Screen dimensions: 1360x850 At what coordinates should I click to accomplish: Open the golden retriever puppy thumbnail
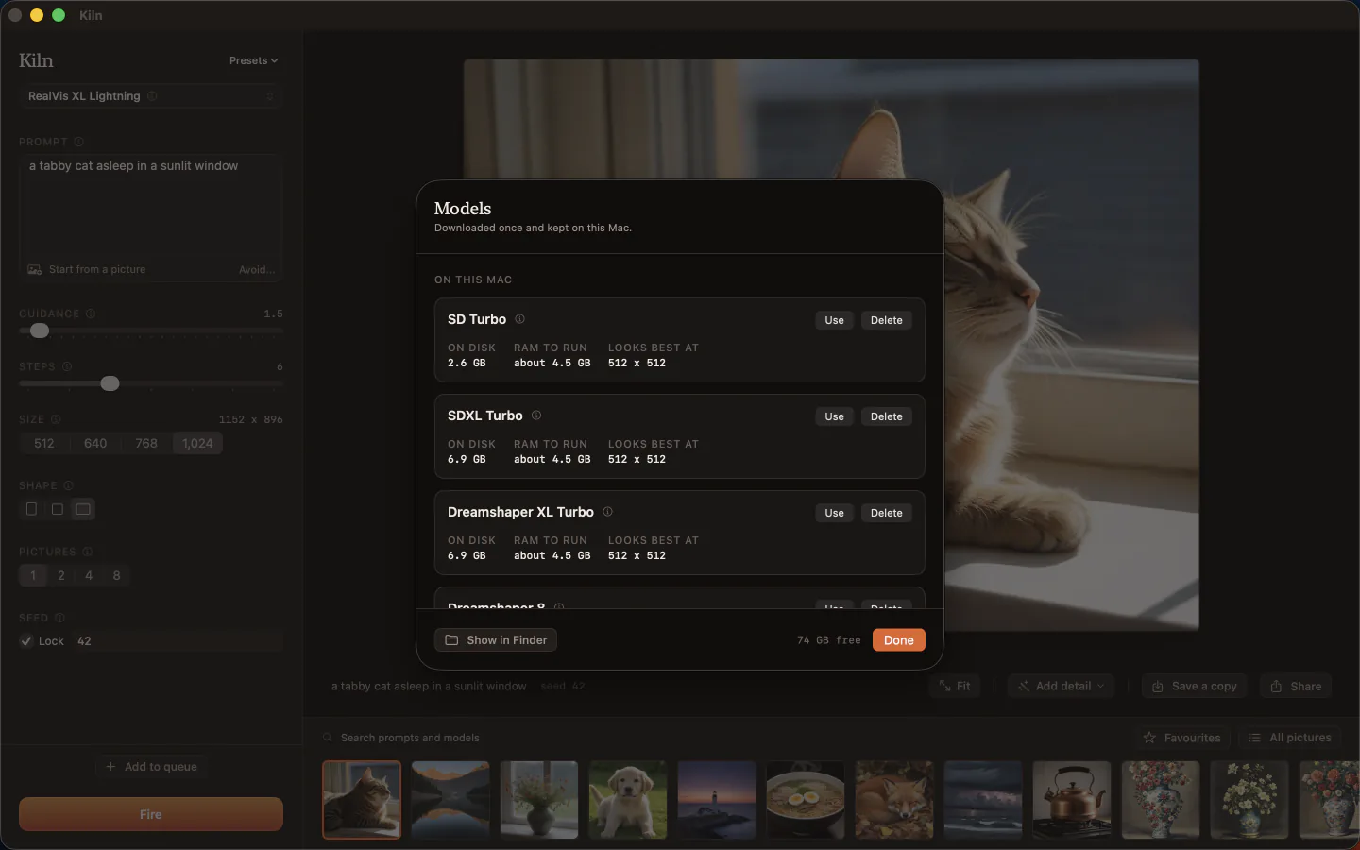[x=628, y=800]
